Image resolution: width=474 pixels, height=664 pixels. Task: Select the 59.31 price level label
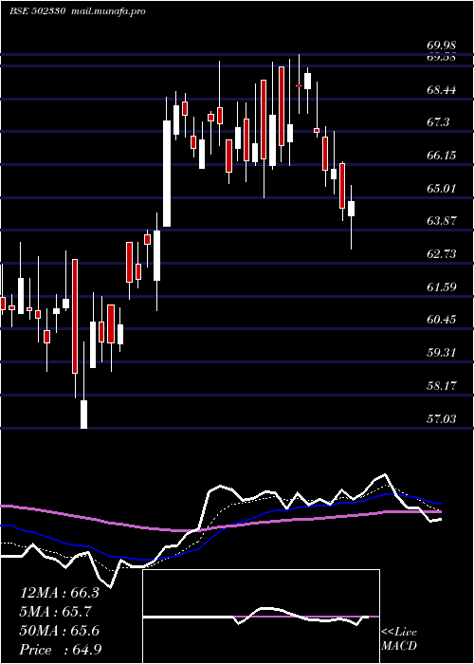tap(441, 352)
